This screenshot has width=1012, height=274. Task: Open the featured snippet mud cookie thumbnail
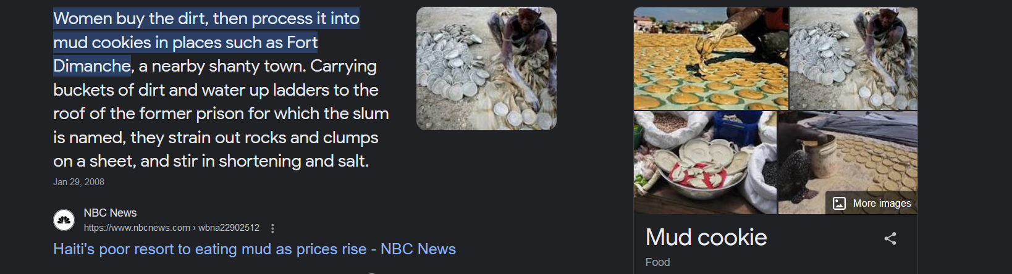click(x=486, y=68)
